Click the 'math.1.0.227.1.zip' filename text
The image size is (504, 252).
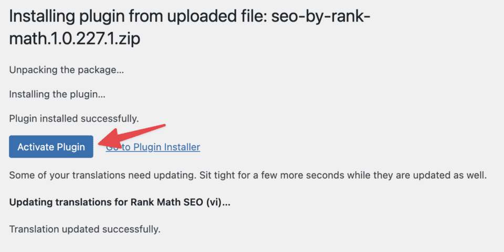(75, 38)
